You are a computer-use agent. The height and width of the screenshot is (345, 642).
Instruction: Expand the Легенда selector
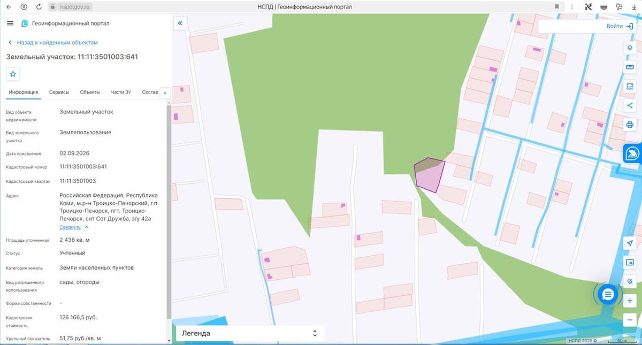click(x=250, y=333)
